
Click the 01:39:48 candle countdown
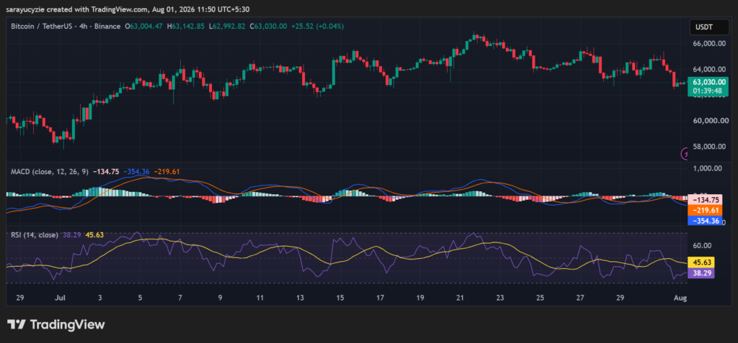[707, 90]
